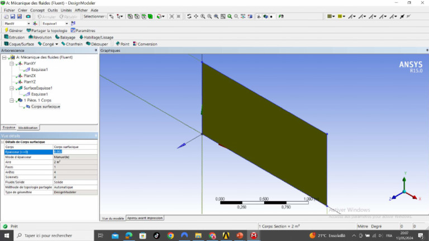Click Partager la topologie

pos(47,31)
